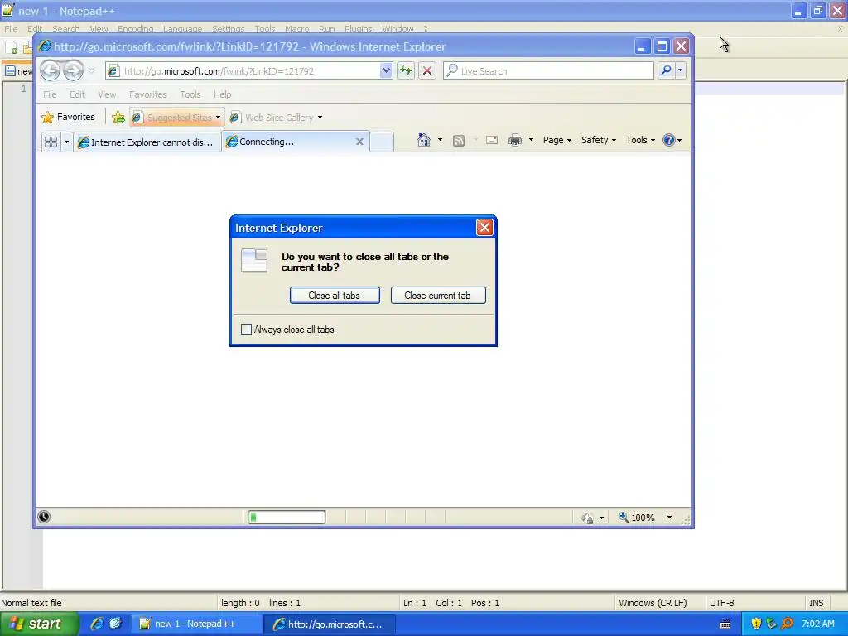This screenshot has height=636, width=848.
Task: Click the Quick Tabs grid icon
Action: 51,142
